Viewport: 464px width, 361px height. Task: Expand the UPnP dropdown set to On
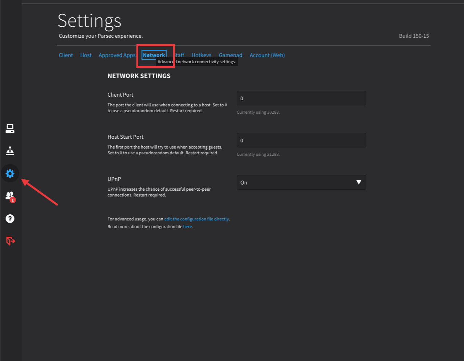click(x=301, y=182)
